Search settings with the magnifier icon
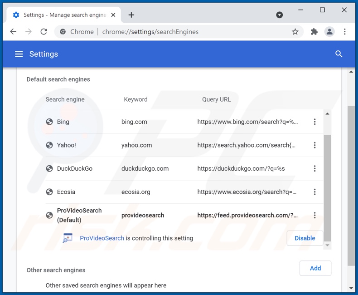Screen dimensions: 358x295 tap(339, 54)
